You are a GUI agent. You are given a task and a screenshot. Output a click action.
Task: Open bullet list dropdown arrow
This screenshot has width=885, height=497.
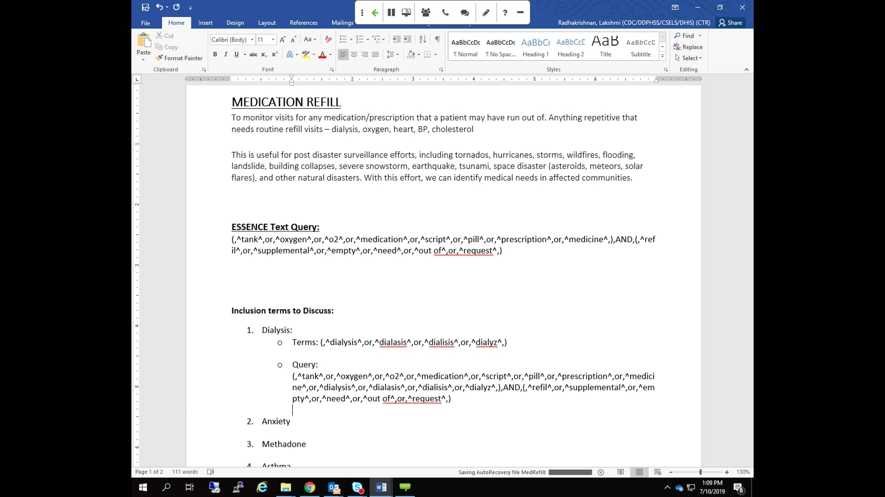(x=351, y=40)
